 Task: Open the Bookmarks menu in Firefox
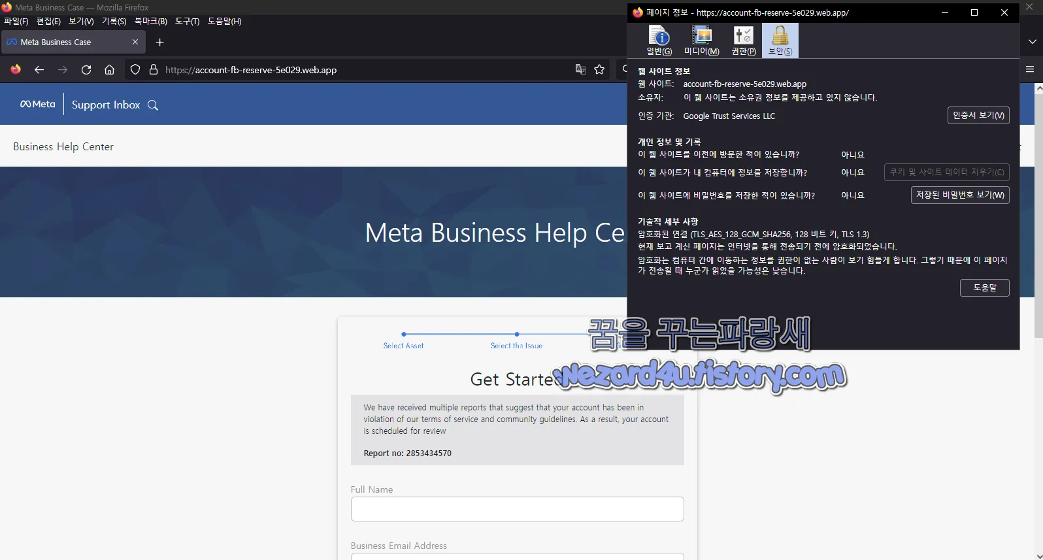pos(150,22)
